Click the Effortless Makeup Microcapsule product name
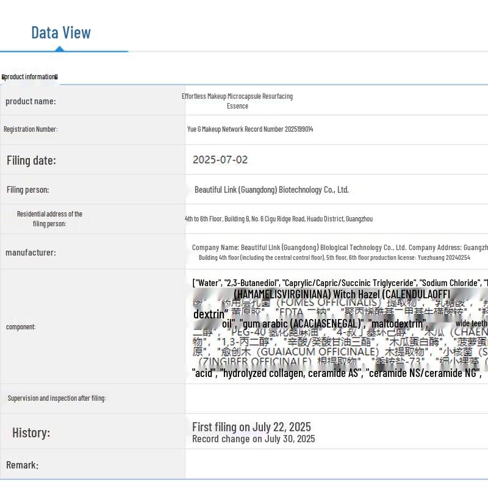488x488 pixels. [237, 101]
